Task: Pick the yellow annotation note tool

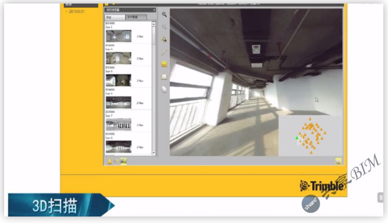Action: [164, 64]
